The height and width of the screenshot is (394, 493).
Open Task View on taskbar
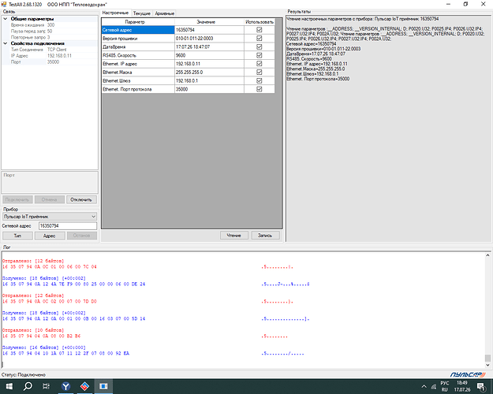pos(46,386)
